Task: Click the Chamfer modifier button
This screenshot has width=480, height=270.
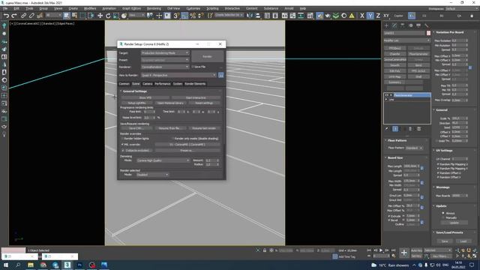Action: tap(395, 54)
